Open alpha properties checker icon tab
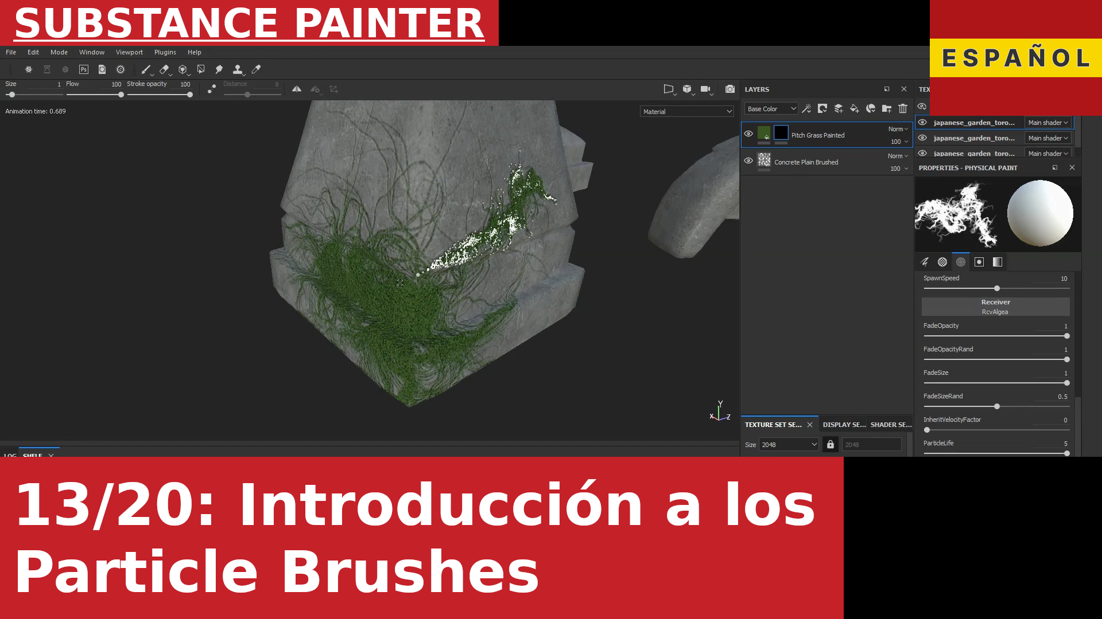 (942, 262)
